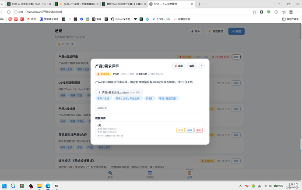Open 标签管理 tag management
Image resolution: width=302 pixels, height=190 pixels.
(216, 31)
